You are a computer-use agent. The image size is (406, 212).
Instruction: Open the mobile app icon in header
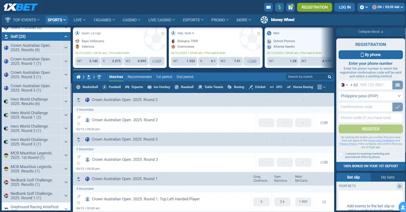(268, 7)
